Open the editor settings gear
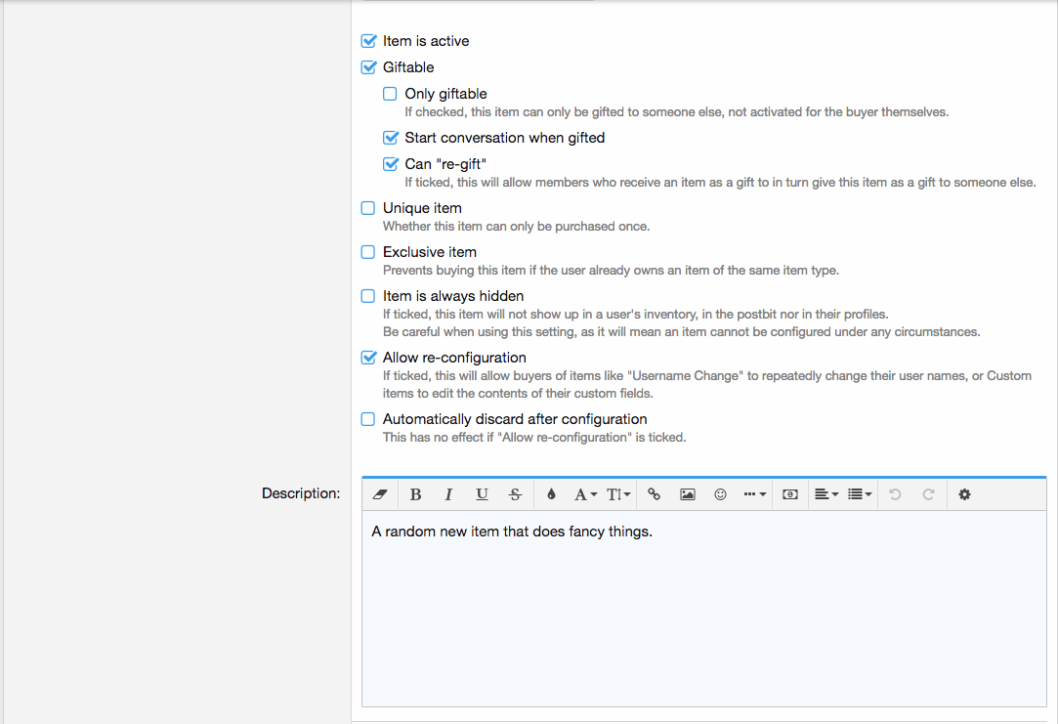 pyautogui.click(x=964, y=494)
